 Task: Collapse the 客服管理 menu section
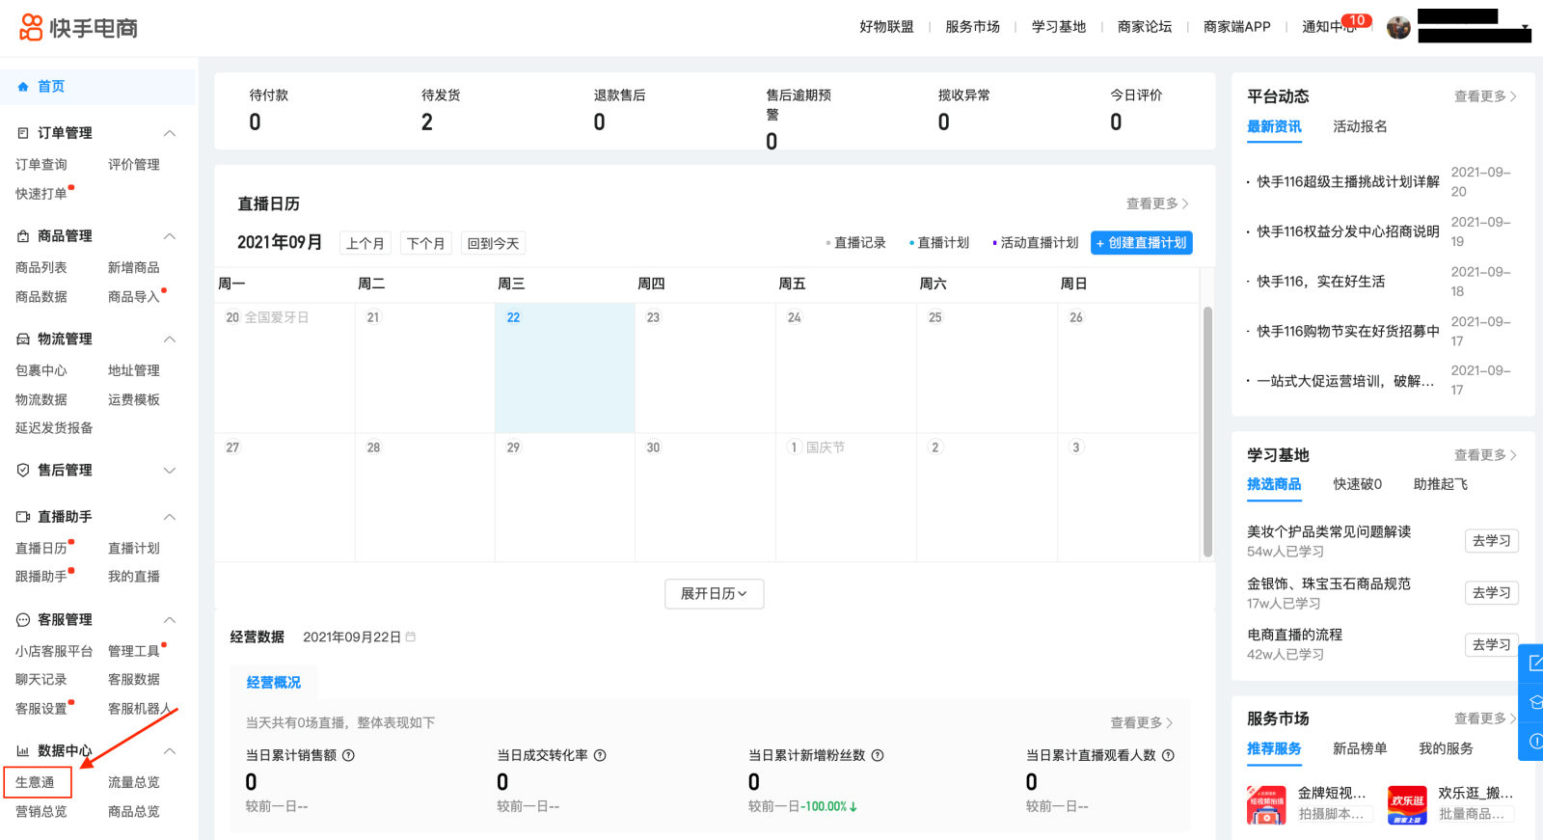coord(170,620)
